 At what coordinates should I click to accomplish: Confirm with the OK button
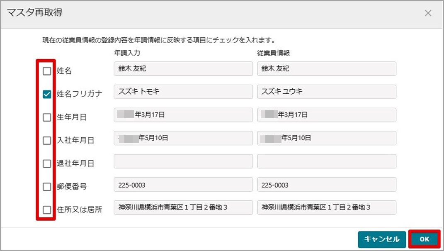tap(424, 239)
